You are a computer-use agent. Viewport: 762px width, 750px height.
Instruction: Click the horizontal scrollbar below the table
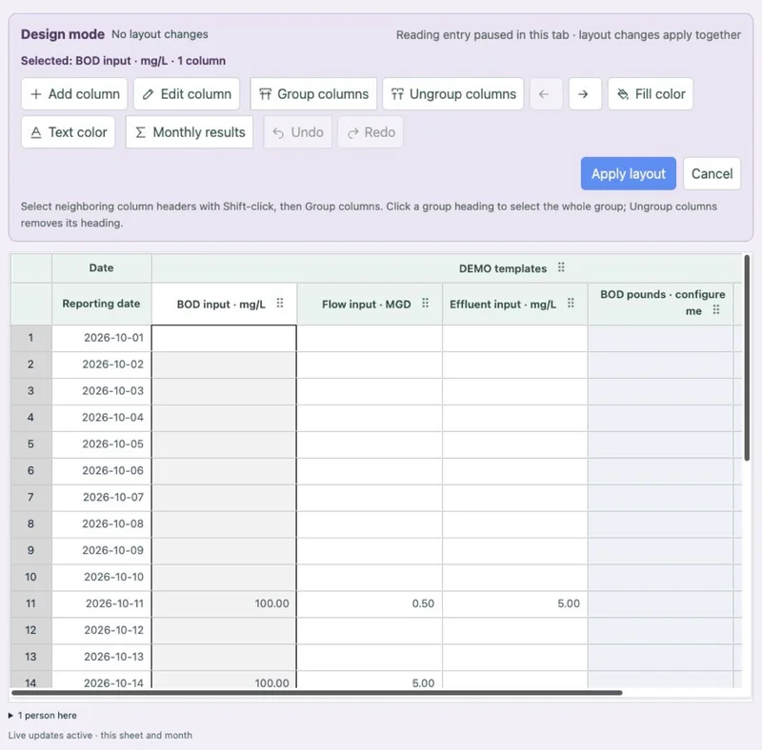(317, 693)
